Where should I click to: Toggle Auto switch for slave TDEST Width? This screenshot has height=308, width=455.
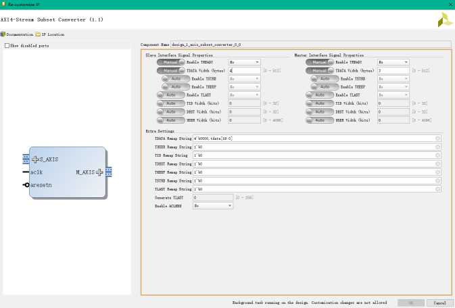click(x=170, y=111)
